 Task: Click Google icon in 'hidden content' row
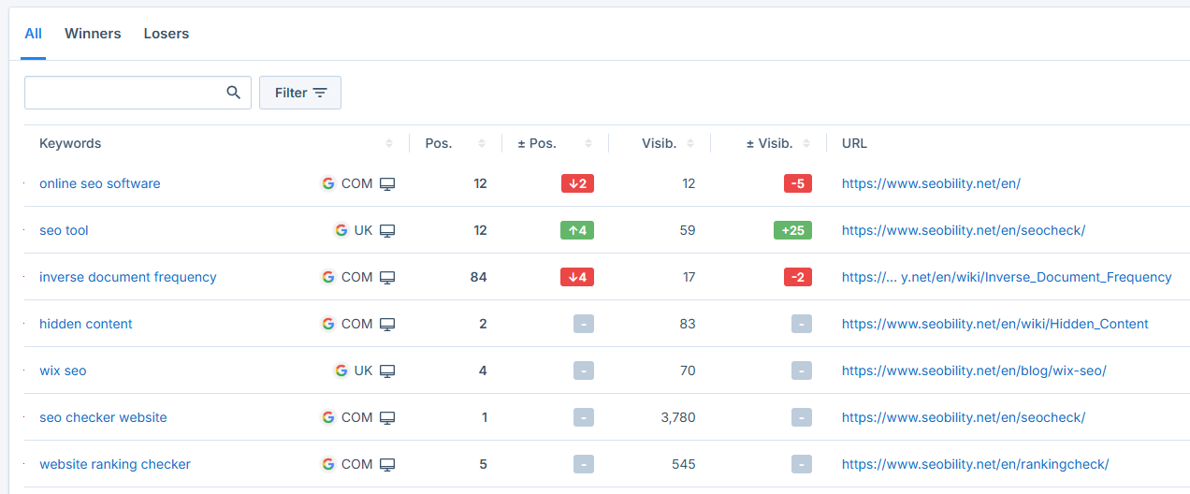point(328,324)
